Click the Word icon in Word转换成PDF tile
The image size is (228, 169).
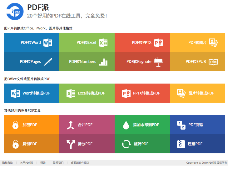tap(16, 93)
